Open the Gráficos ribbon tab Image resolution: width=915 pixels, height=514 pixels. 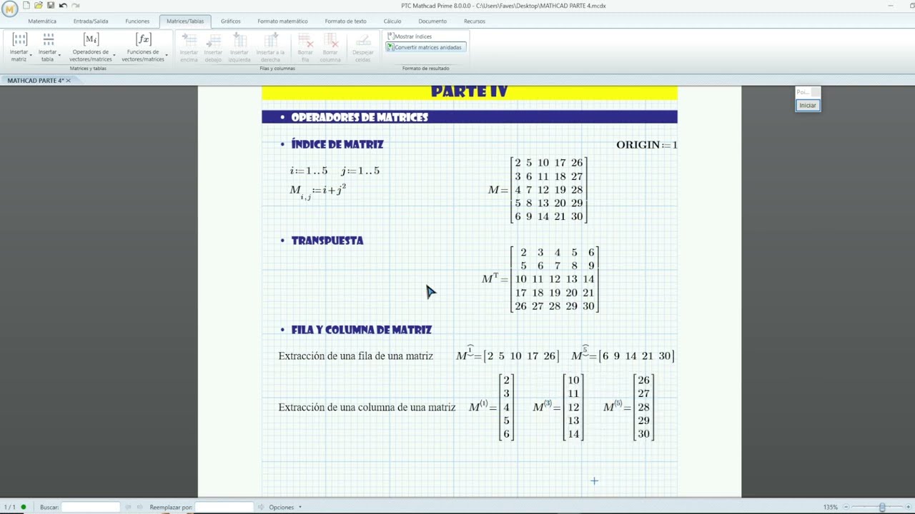230,21
